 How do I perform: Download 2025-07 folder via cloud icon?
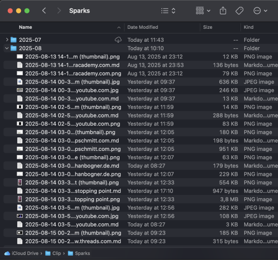click(118, 39)
